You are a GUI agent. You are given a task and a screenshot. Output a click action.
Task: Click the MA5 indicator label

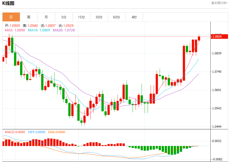pyautogui.click(x=15, y=30)
